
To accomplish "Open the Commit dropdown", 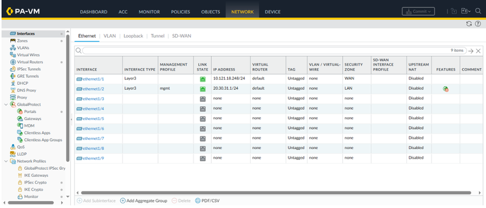I will 418,11.
